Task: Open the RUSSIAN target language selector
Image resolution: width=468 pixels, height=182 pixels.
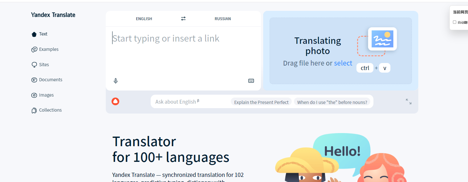Action: (222, 19)
